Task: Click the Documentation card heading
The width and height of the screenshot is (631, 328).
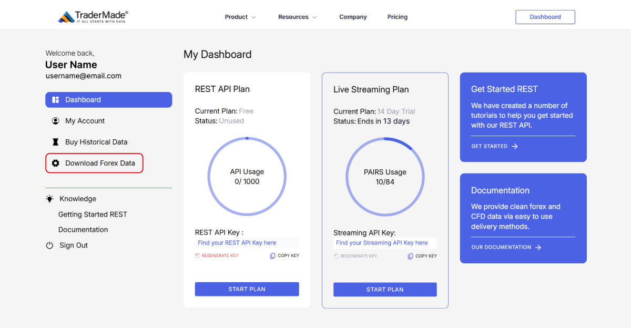Action: tap(501, 190)
